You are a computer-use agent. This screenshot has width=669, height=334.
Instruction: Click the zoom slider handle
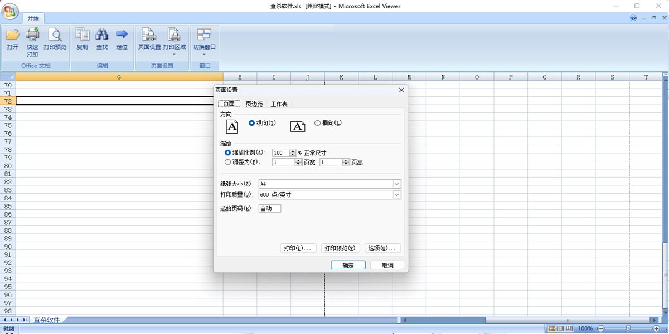(628, 328)
